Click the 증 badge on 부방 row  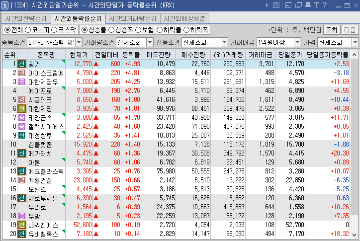tap(22, 216)
